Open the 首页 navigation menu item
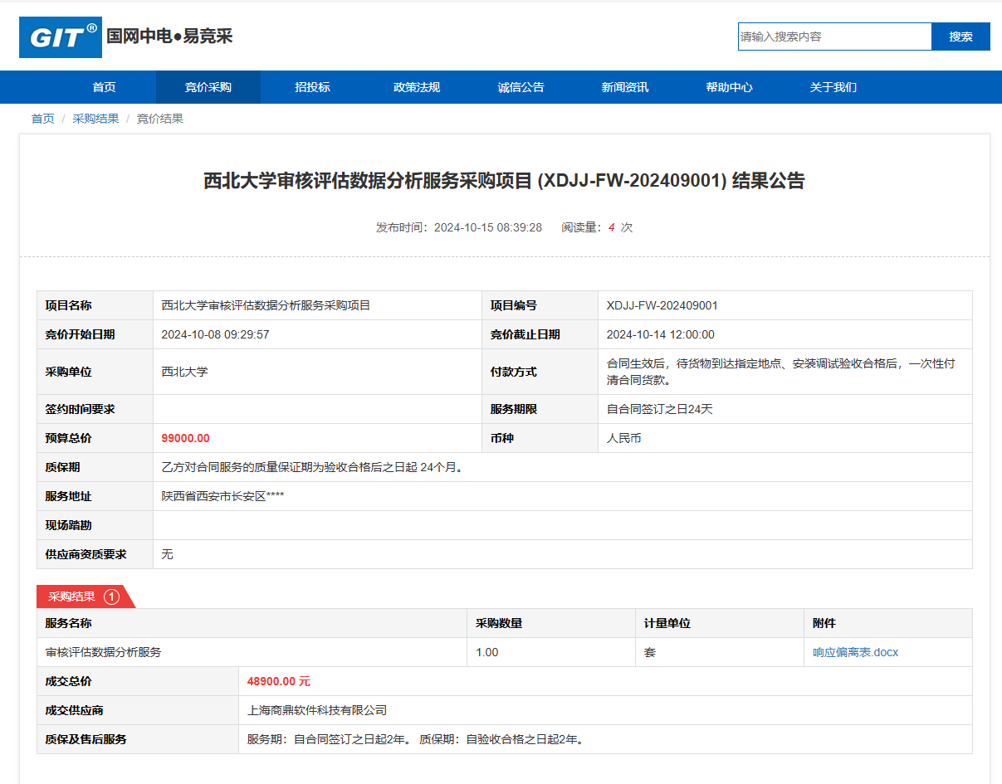Screen dimensions: 1002x784 104,87
